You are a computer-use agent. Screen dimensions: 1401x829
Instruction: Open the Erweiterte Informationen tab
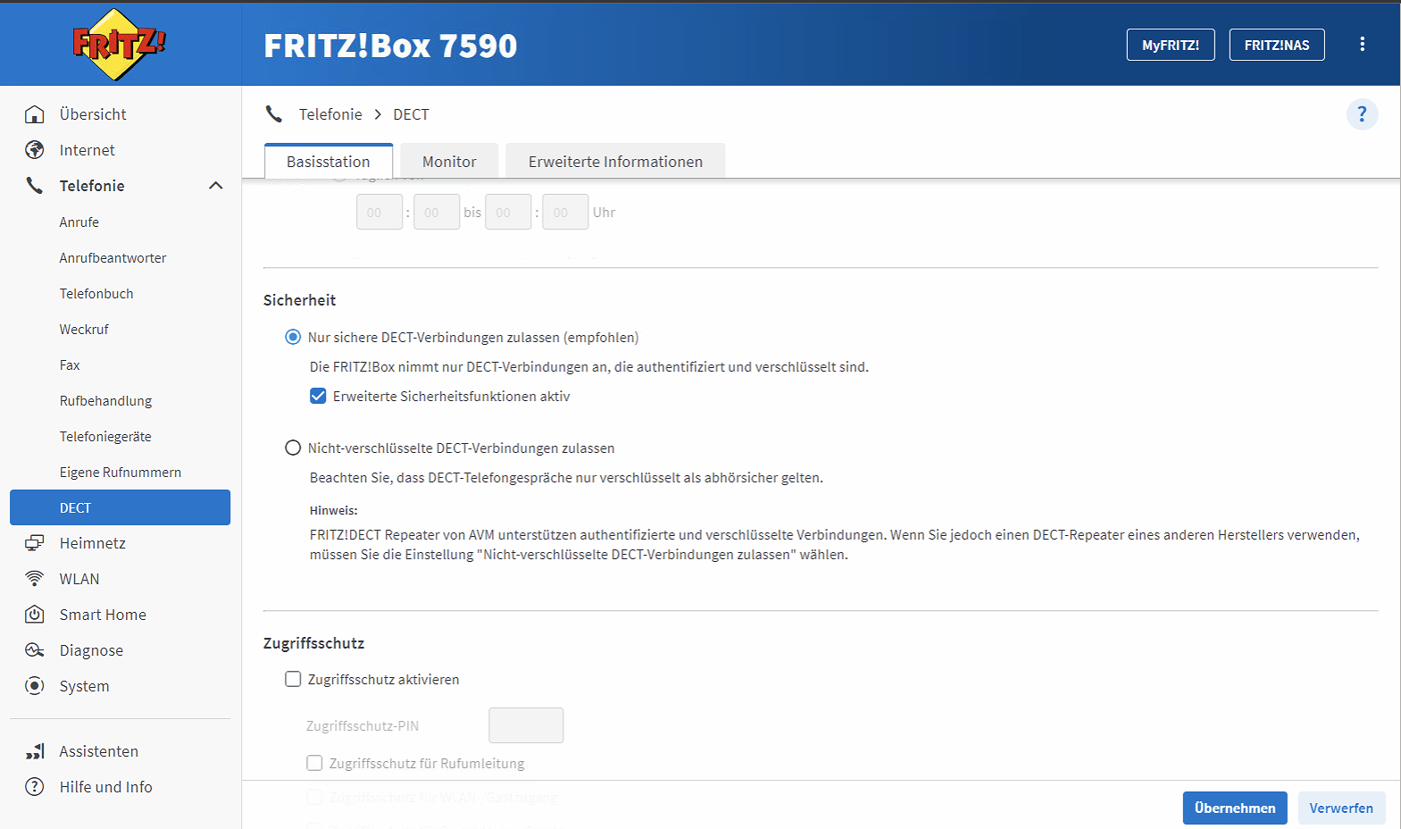pos(615,162)
